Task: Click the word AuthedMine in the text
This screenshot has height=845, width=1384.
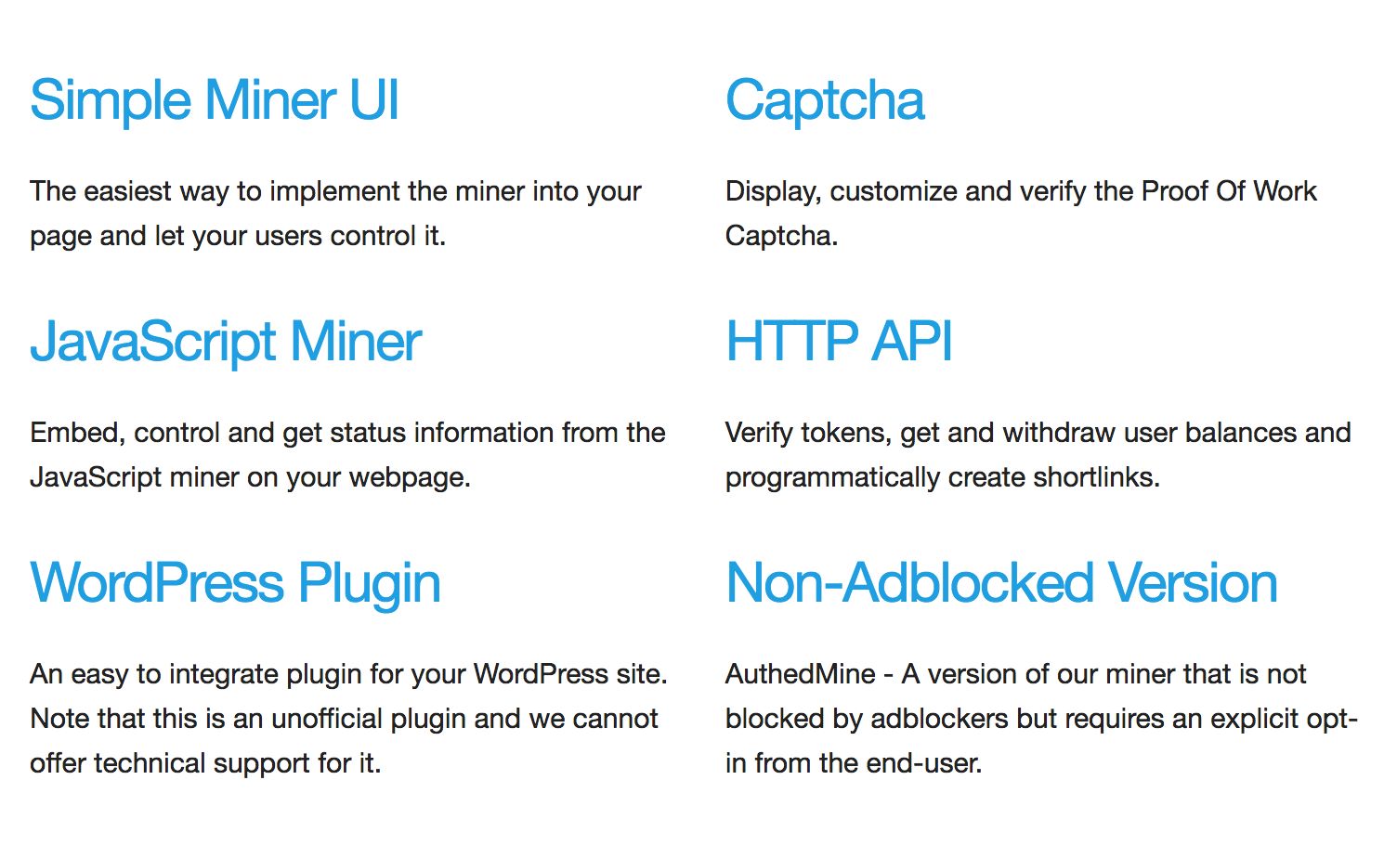Action: click(x=801, y=674)
